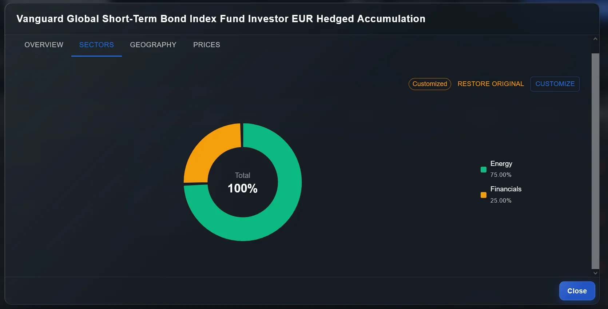Click the Financials legend label
Image resolution: width=608 pixels, height=309 pixels.
506,189
